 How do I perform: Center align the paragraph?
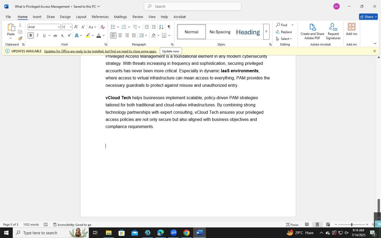120,35
